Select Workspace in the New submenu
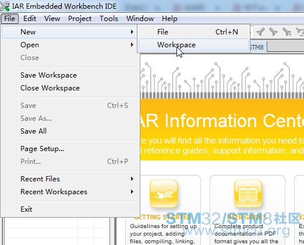 pyautogui.click(x=193, y=45)
